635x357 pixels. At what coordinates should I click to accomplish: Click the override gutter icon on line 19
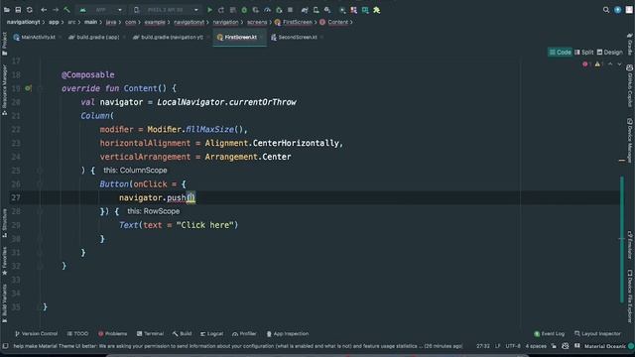[28, 88]
